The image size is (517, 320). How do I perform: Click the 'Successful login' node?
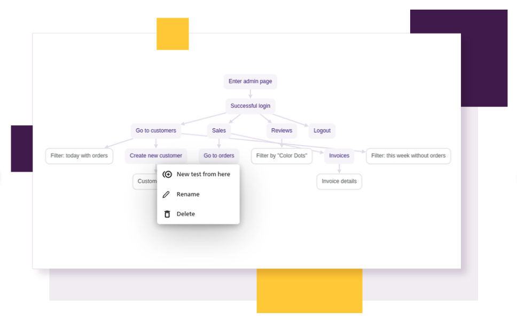point(250,106)
